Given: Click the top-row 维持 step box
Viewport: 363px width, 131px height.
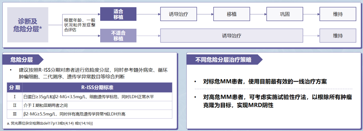Looking at the screenshot, I should (x=338, y=14).
